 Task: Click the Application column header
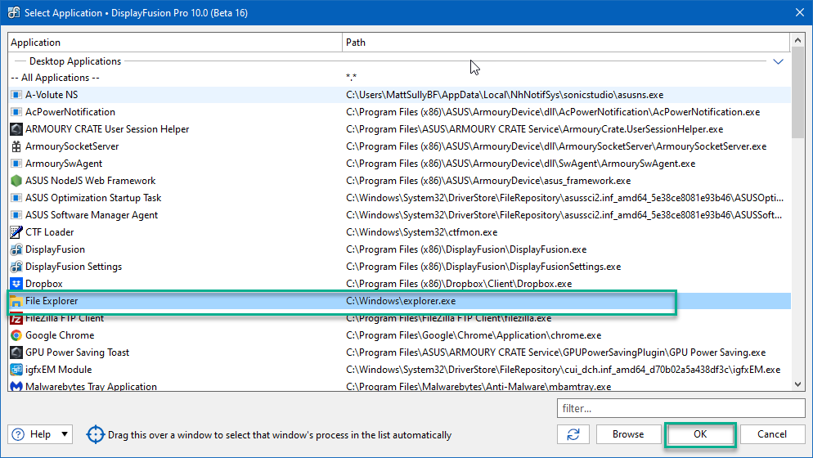tap(175, 43)
